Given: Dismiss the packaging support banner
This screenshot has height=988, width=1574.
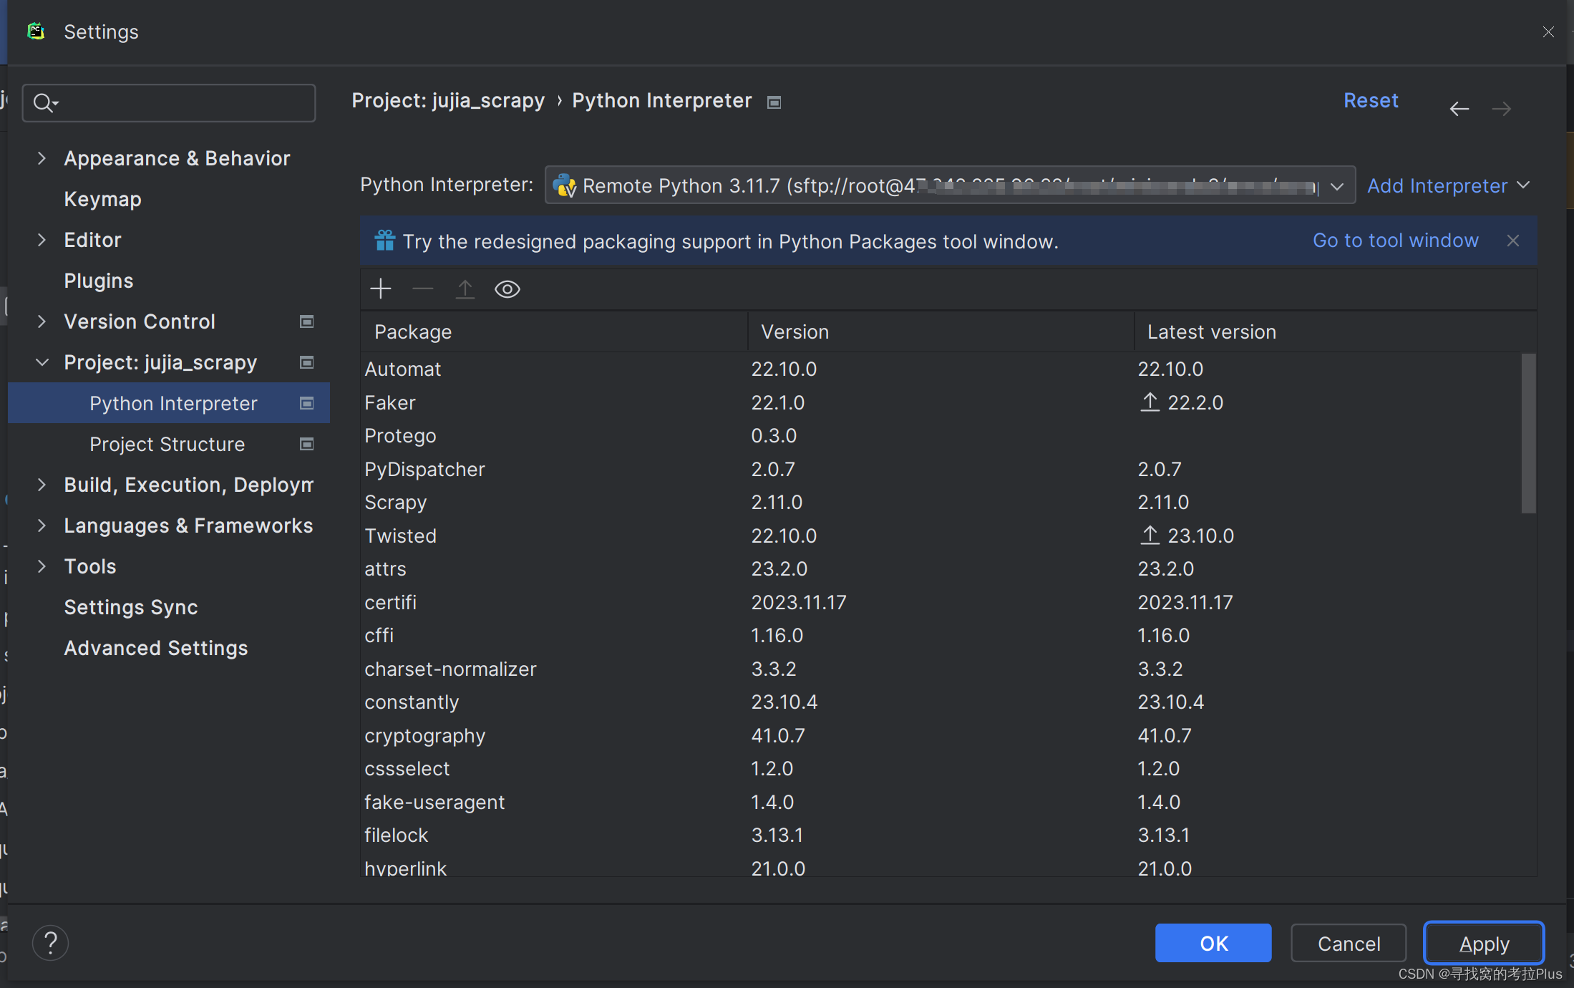Looking at the screenshot, I should [x=1513, y=241].
